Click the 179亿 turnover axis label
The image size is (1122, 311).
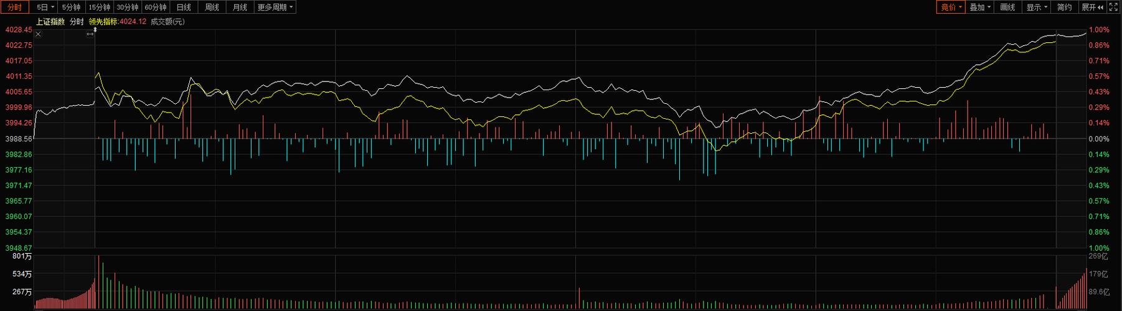(1098, 274)
